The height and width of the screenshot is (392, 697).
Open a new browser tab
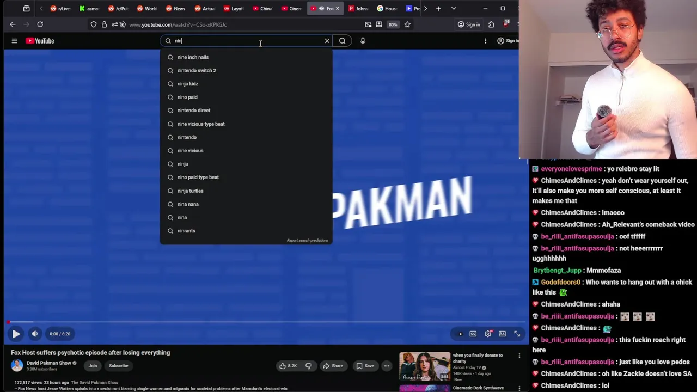pos(438,8)
